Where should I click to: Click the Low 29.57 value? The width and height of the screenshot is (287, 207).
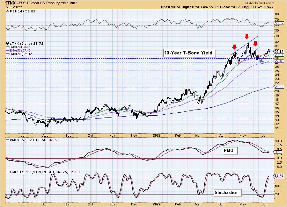click(209, 7)
